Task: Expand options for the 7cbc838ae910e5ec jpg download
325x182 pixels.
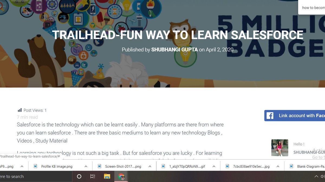Action: pos(278,166)
